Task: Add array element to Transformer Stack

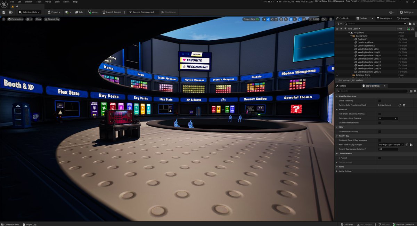Action: pyautogui.click(x=400, y=105)
